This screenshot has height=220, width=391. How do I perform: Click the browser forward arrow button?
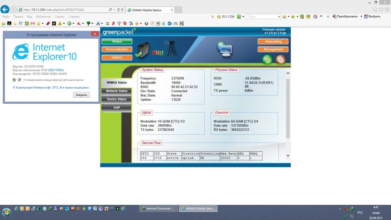(13, 10)
